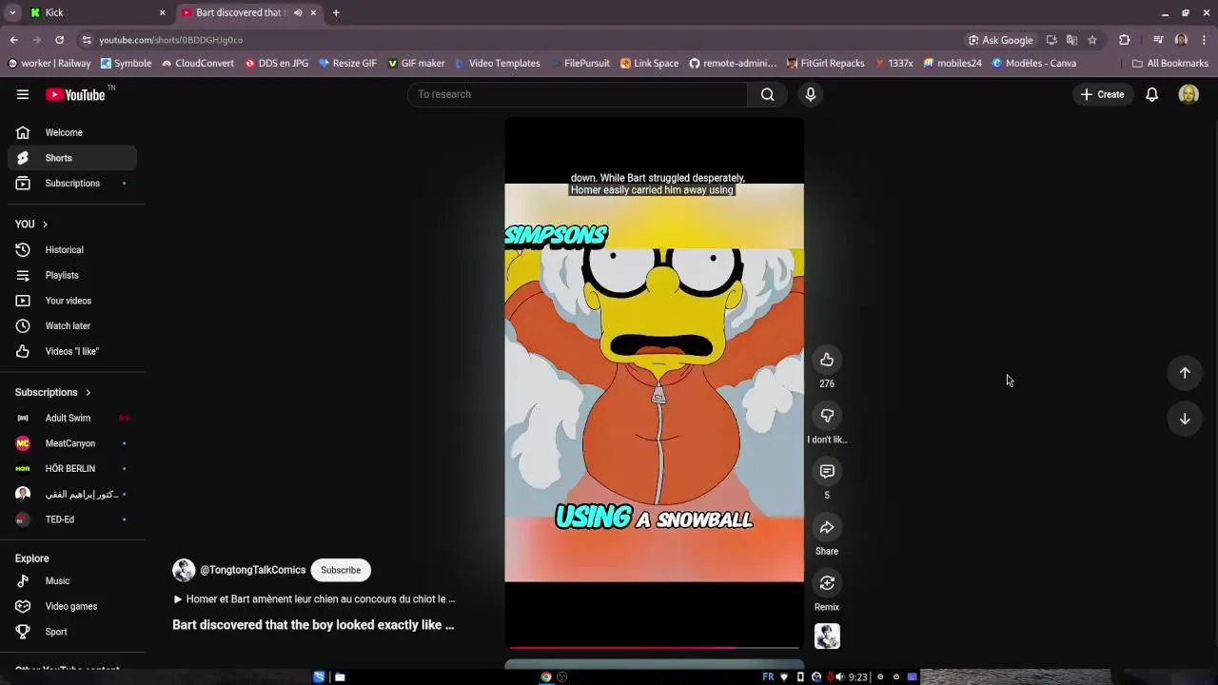Image resolution: width=1218 pixels, height=685 pixels.
Task: Open Music under Explore
Action: click(72, 580)
